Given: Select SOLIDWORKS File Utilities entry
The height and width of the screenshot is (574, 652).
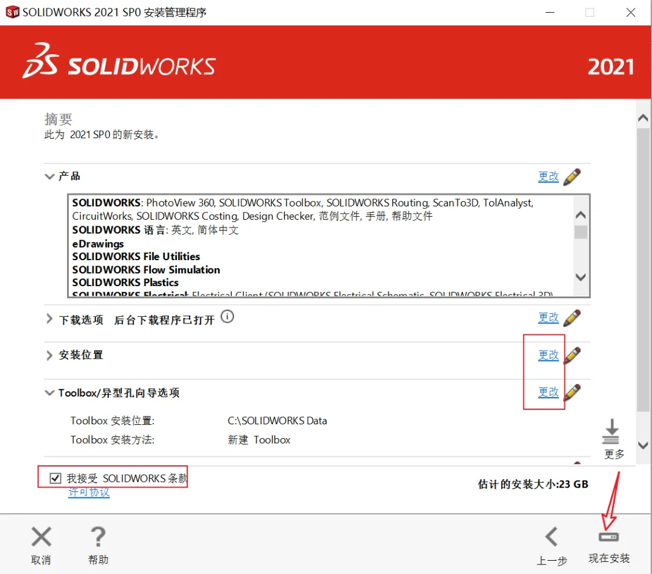Looking at the screenshot, I should coord(136,257).
